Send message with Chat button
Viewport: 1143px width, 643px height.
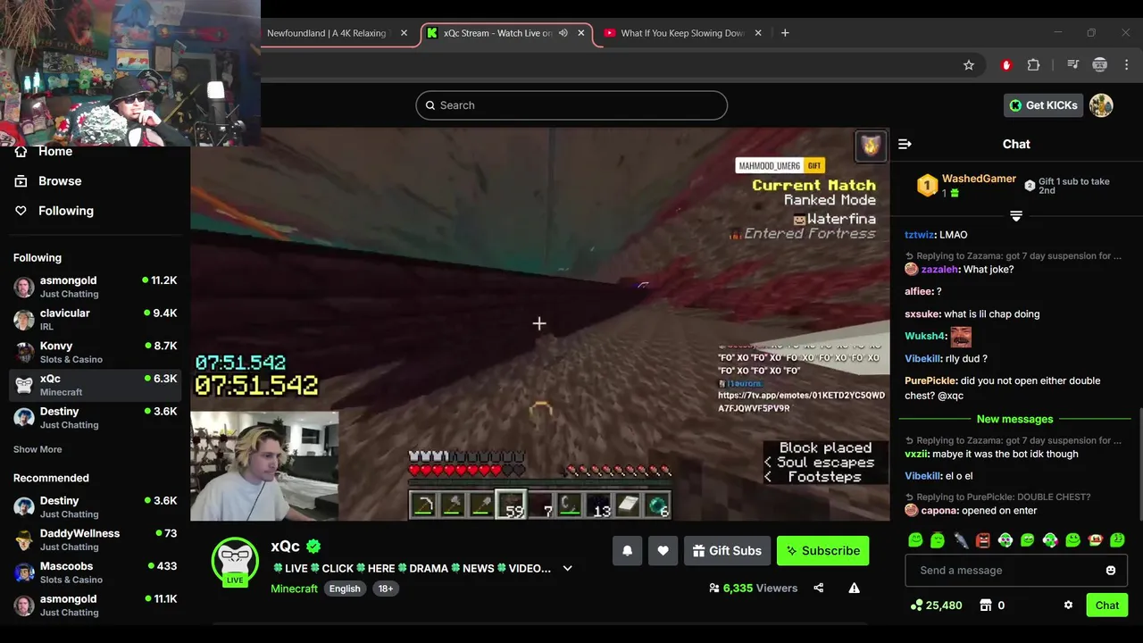(x=1107, y=605)
